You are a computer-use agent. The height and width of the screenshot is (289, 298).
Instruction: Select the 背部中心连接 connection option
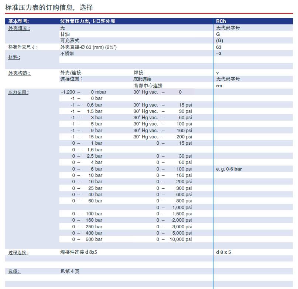148,85
